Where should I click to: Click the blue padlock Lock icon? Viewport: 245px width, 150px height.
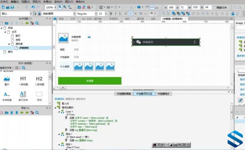click(233, 14)
